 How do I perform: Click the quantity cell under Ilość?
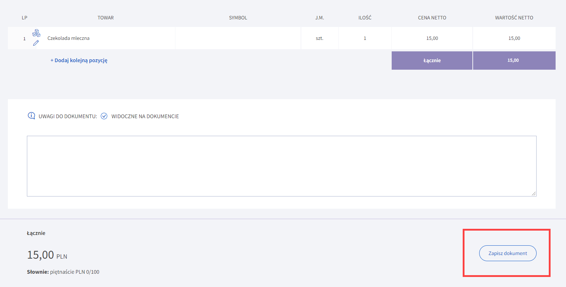(365, 38)
